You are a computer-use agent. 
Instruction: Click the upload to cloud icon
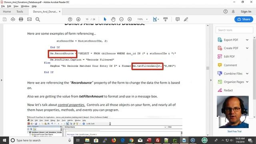tap(13, 19)
